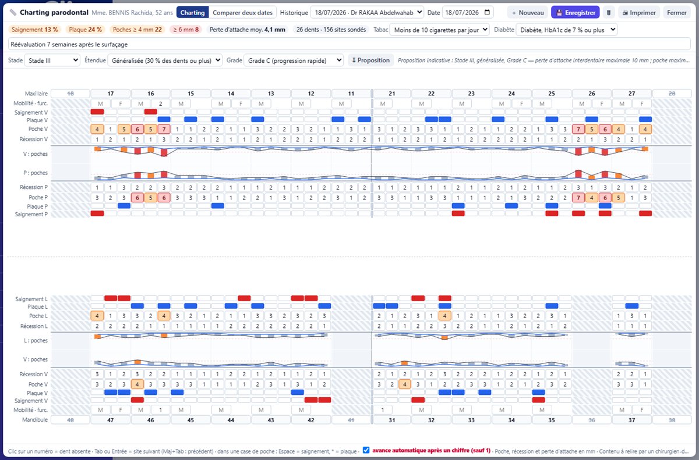Open the Tabac dropdown
The width and height of the screenshot is (699, 460).
[x=439, y=29]
